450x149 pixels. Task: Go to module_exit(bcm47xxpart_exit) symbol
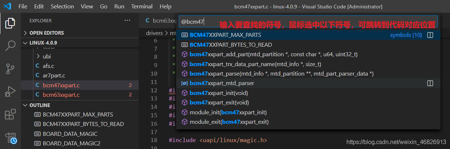coord(308,122)
